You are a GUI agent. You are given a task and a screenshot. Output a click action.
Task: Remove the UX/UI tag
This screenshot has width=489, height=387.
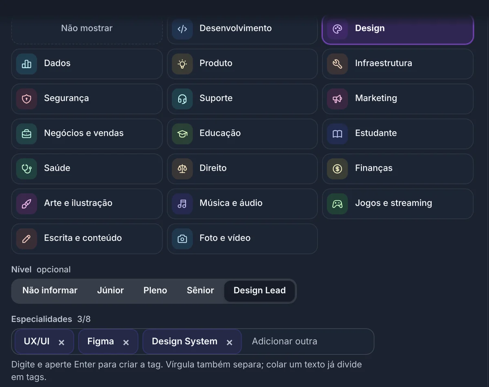tap(62, 343)
